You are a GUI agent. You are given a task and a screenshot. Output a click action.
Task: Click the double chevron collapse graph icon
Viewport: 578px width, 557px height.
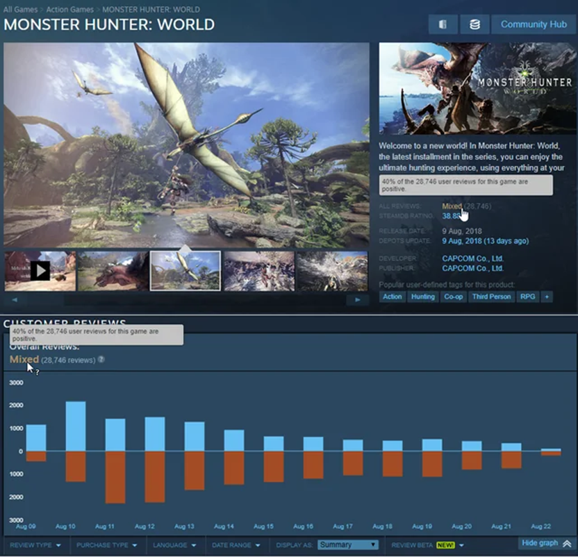(x=567, y=543)
